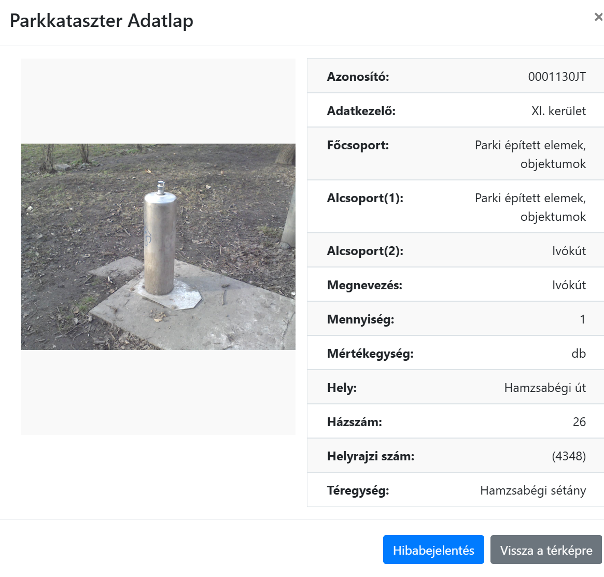Click the Helyrajzi szám value (4348)
The width and height of the screenshot is (604, 577).
(569, 456)
